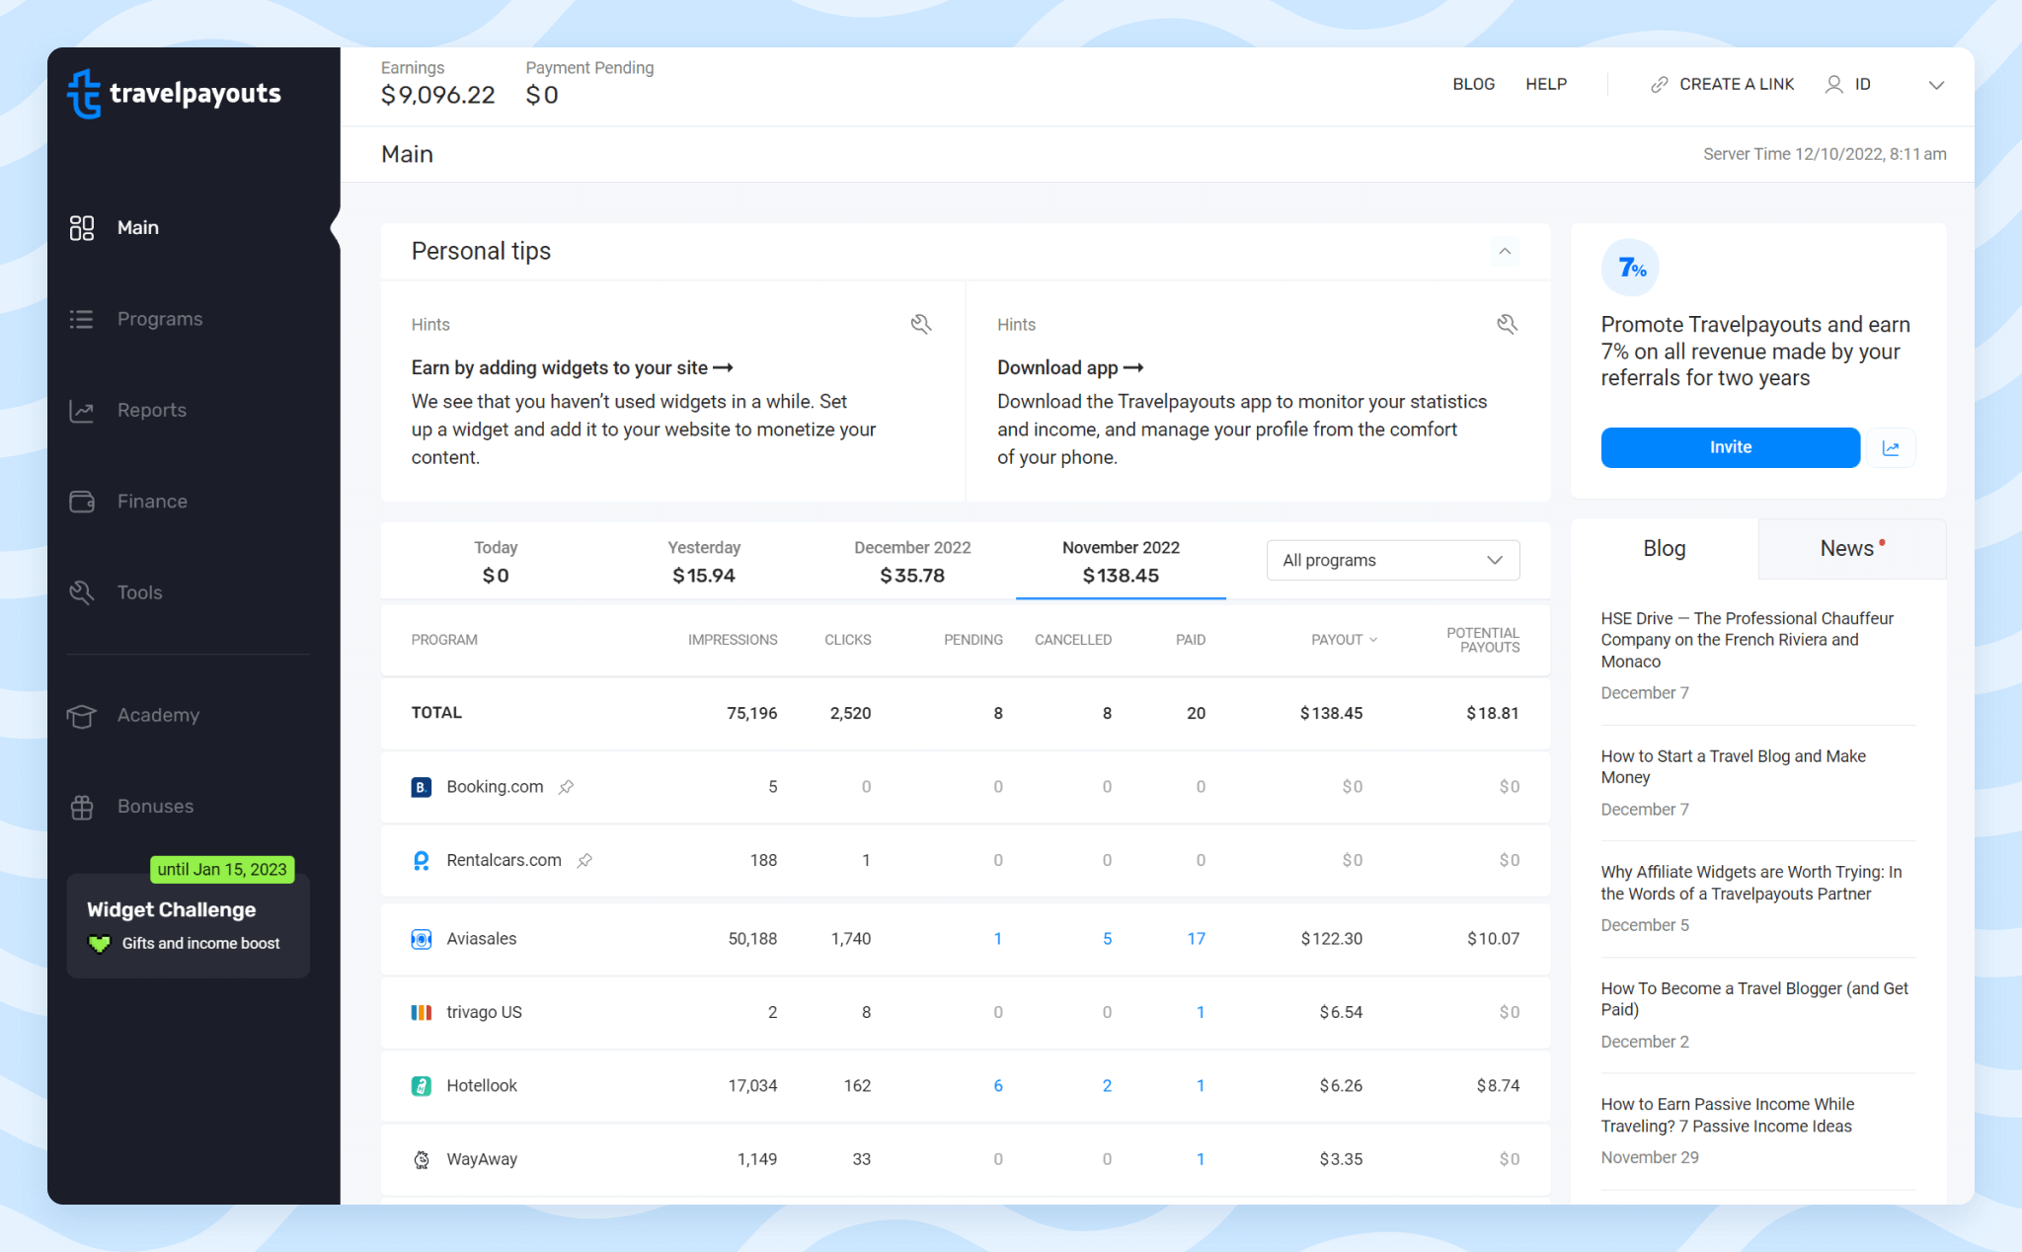Click the TOTAL payout $138.45 cell
The height and width of the screenshot is (1252, 2022).
(x=1331, y=713)
